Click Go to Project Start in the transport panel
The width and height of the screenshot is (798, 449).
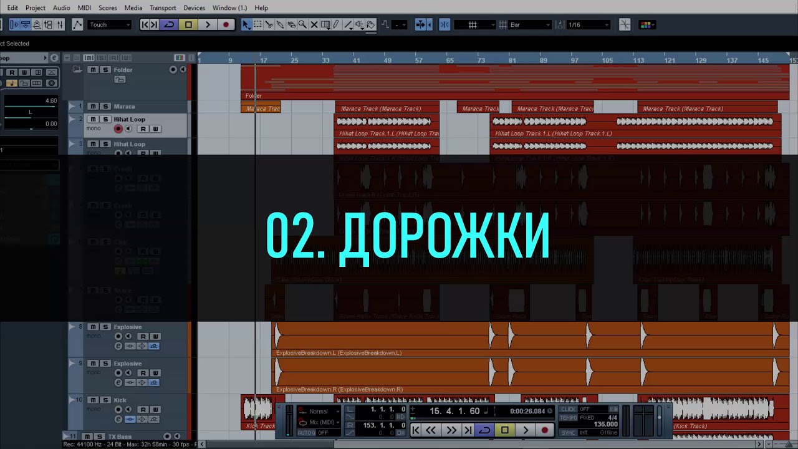(x=416, y=430)
